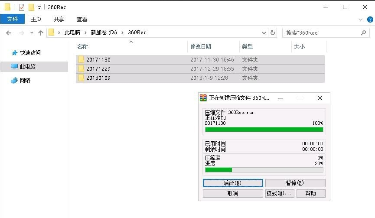Open Quick Access in navigation pane
The image size is (375, 218).
30,53
